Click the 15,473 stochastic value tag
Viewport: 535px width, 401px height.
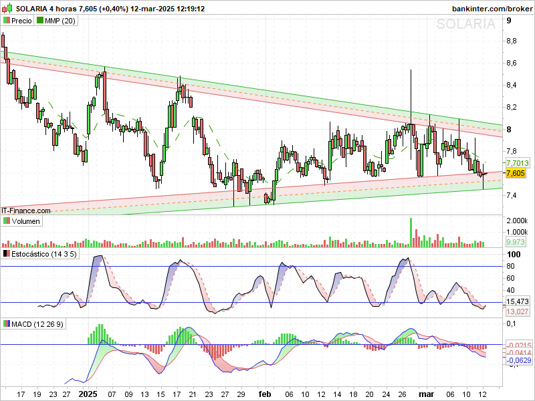pos(518,301)
